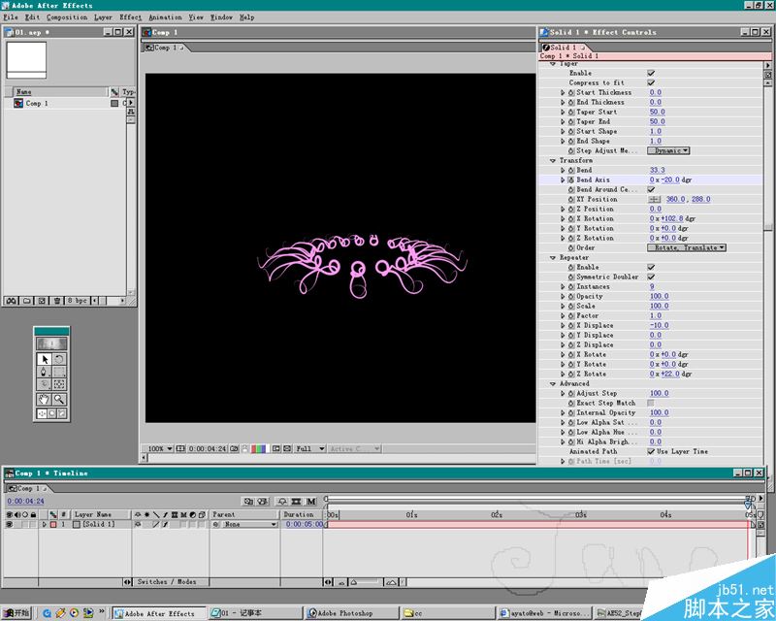The width and height of the screenshot is (776, 621).
Task: Click the RGB channel display icon
Action: coord(259,448)
